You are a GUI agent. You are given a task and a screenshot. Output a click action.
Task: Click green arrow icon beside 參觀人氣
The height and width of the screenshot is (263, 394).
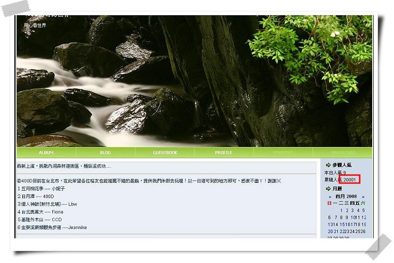coord(328,165)
